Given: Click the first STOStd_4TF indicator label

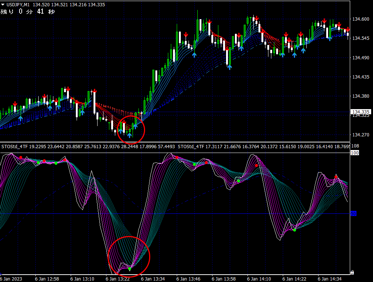Looking at the screenshot, I should (x=88, y=146).
